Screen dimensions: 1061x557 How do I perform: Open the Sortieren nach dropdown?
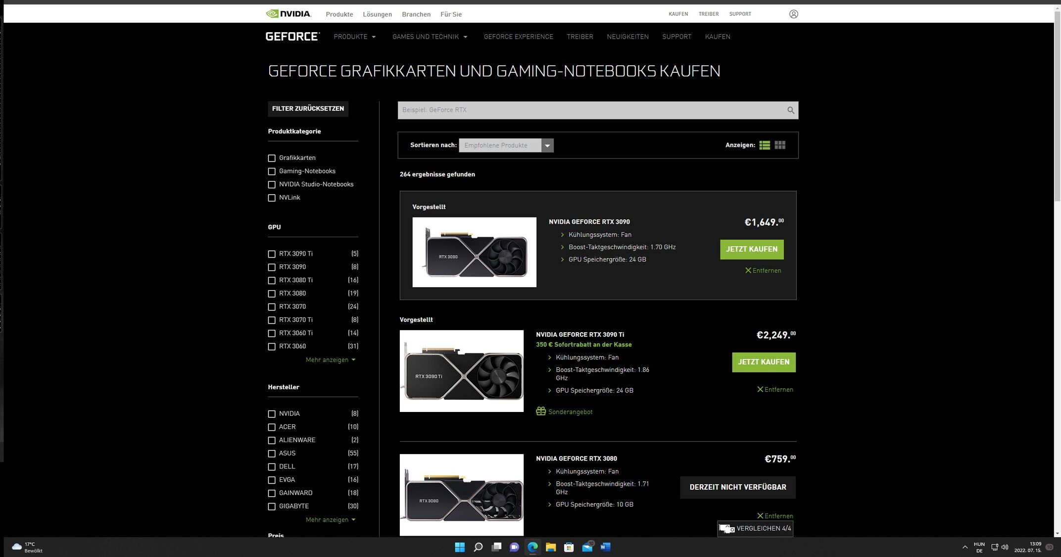coord(506,146)
